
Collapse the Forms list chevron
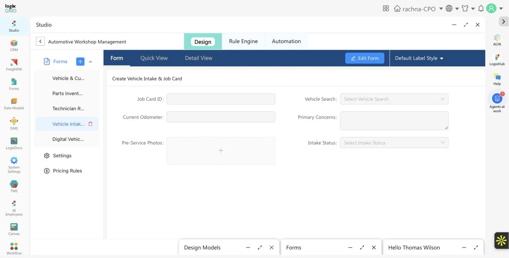[x=90, y=62]
